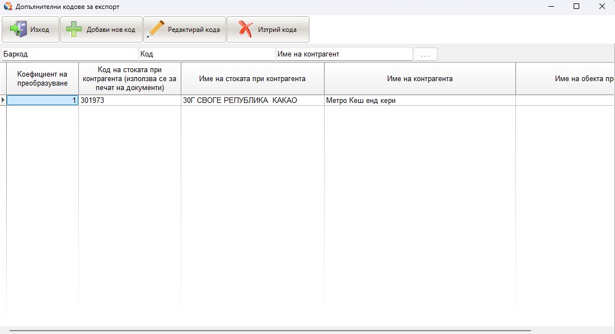
Task: Type in the Баркод filter field
Action: pyautogui.click(x=69, y=54)
